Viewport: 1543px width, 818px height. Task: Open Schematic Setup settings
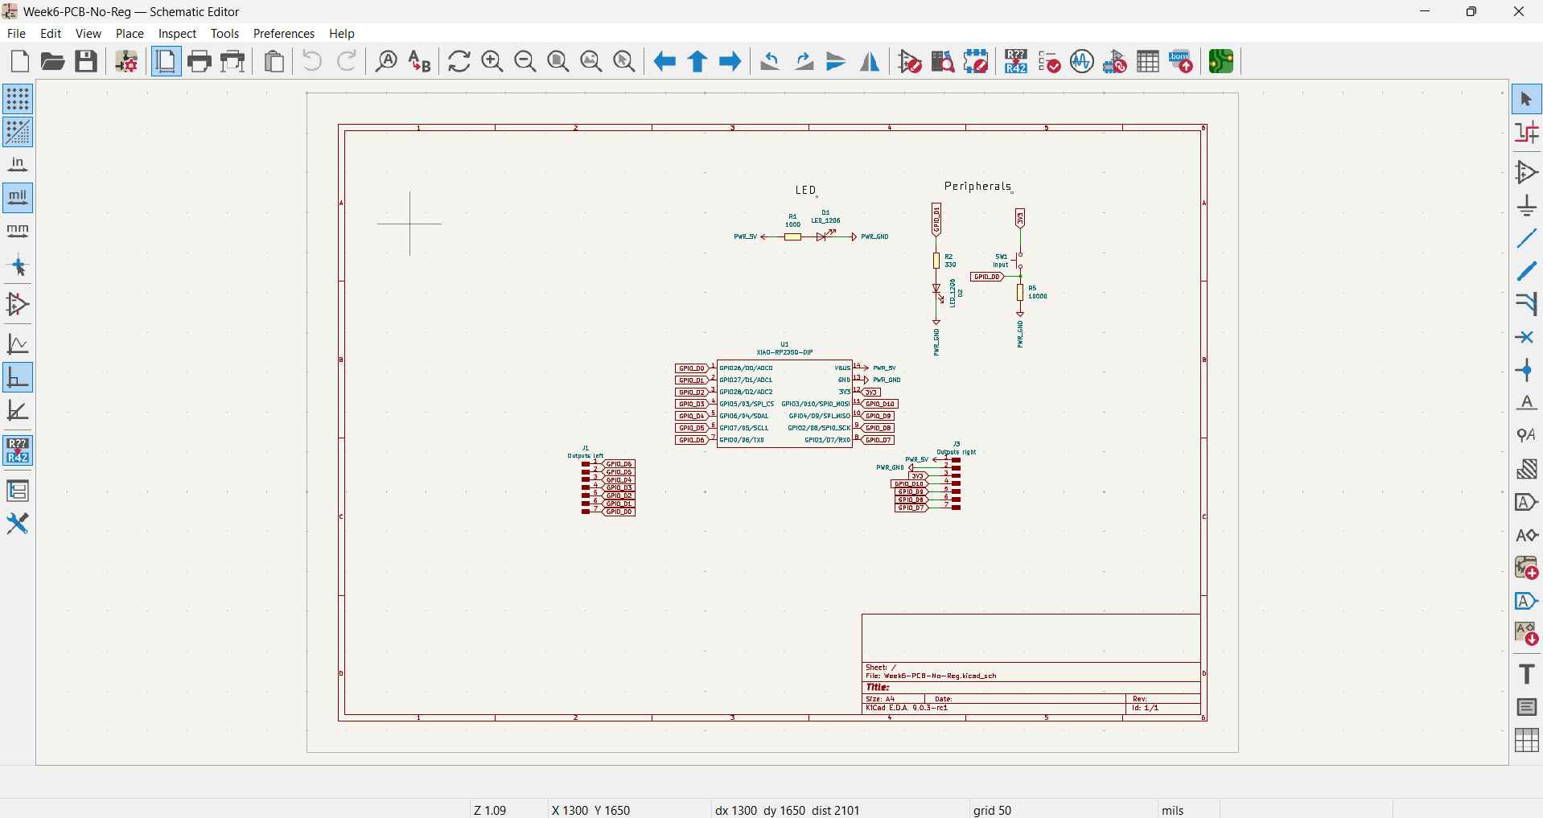pyautogui.click(x=126, y=61)
